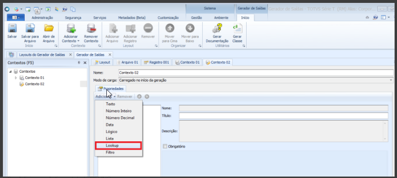Open the Início group dialog launcher

pos(56,46)
